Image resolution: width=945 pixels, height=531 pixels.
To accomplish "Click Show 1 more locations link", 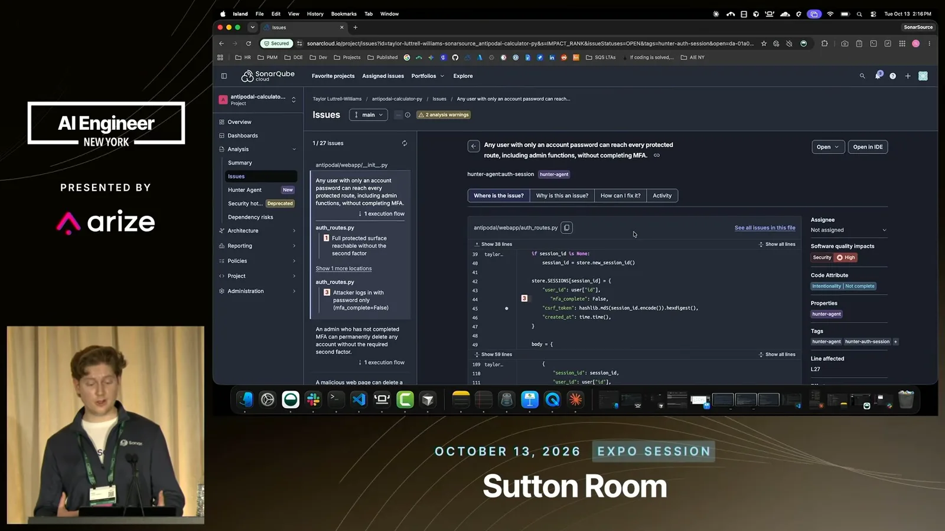I will [x=344, y=268].
